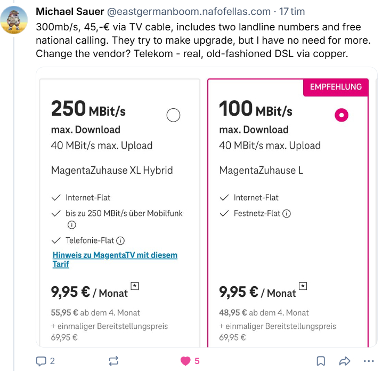The height and width of the screenshot is (371, 382).
Task: Click the 17 tim post timestamp
Action: [292, 11]
